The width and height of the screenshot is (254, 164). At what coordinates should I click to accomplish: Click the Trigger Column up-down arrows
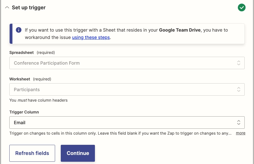239,123
